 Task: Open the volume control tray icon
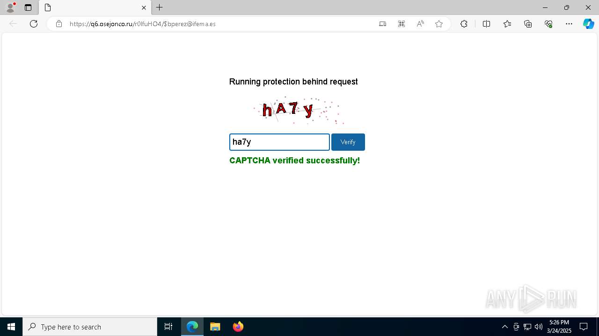pos(539,327)
